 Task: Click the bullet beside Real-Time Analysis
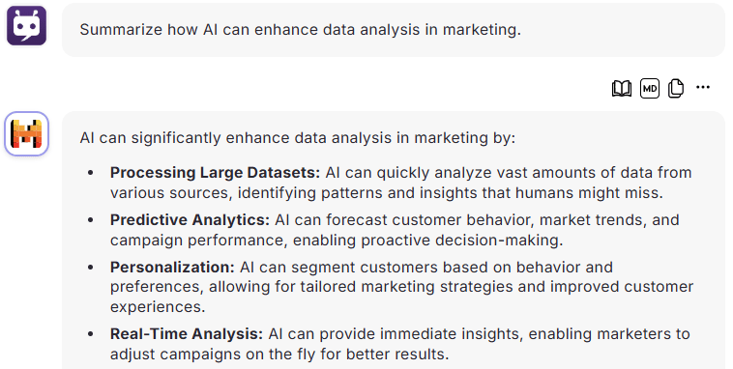91,334
